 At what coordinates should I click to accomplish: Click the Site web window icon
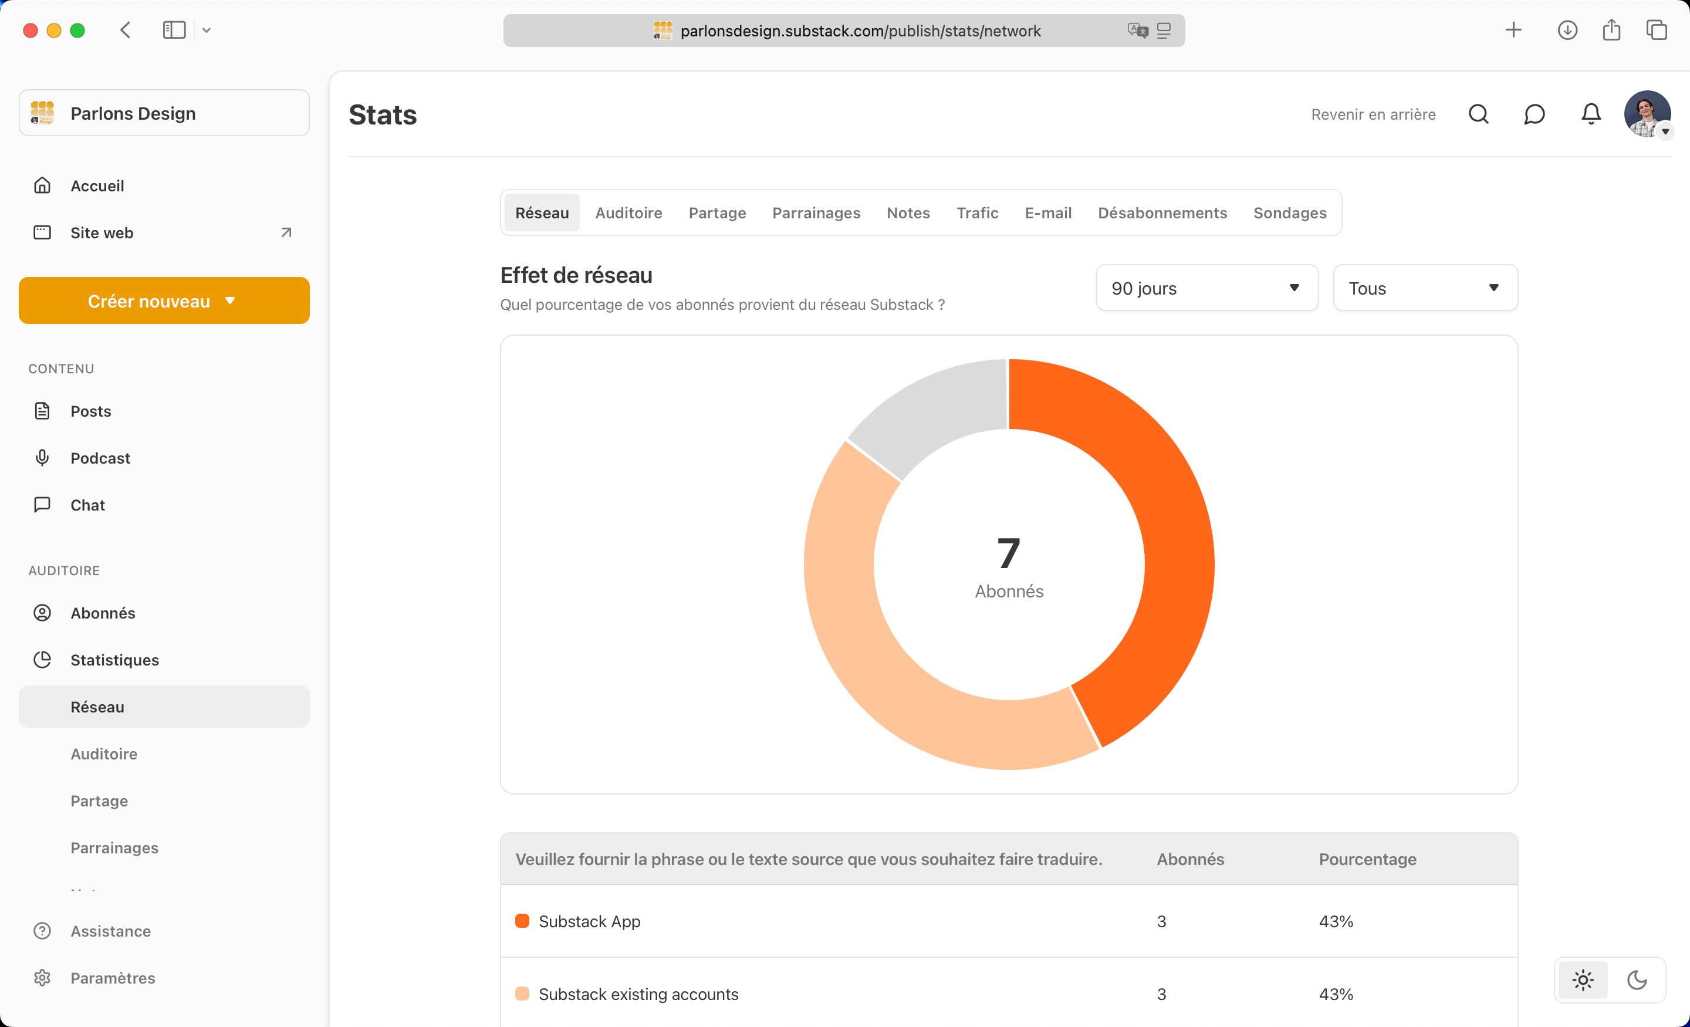(42, 232)
